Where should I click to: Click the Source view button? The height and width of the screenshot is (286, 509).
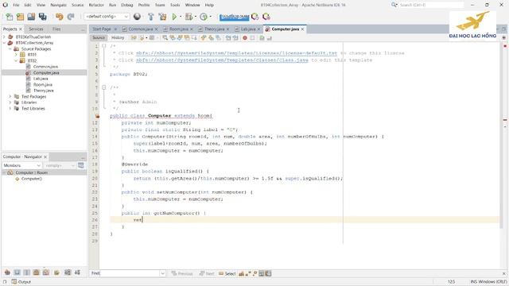[99, 38]
